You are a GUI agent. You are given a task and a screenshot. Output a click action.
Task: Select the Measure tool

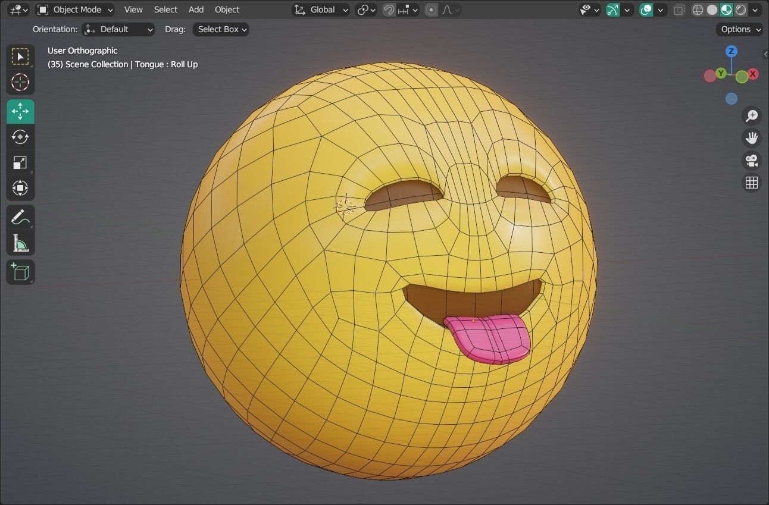(x=20, y=243)
